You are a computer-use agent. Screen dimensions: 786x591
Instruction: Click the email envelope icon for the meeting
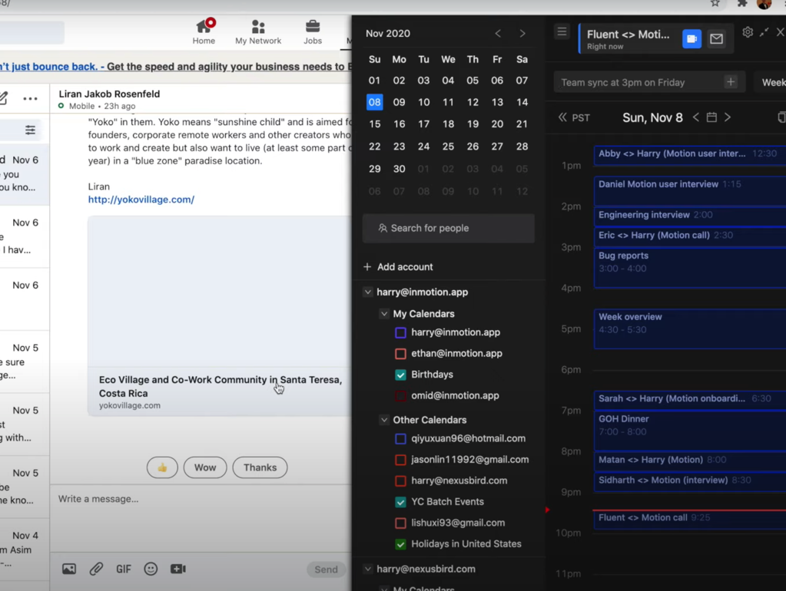pos(716,38)
